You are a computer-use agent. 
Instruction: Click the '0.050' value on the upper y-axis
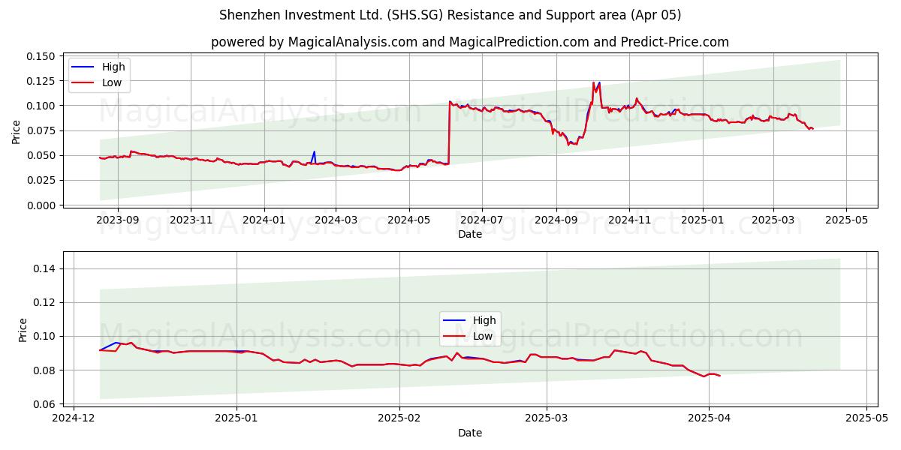[x=42, y=155]
